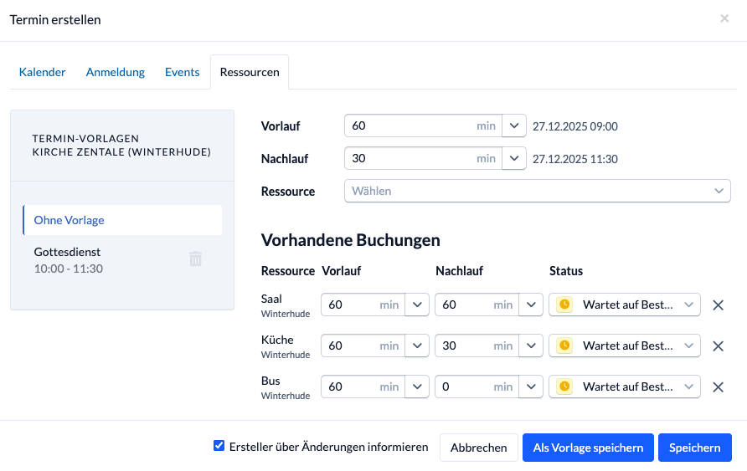Viewport: 747px width, 471px height.
Task: Remove the Bus booking with X icon
Action: pos(718,387)
